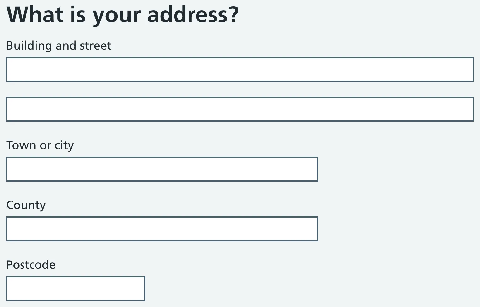Activate the short box under Postcode
480x307 pixels.
pos(75,289)
